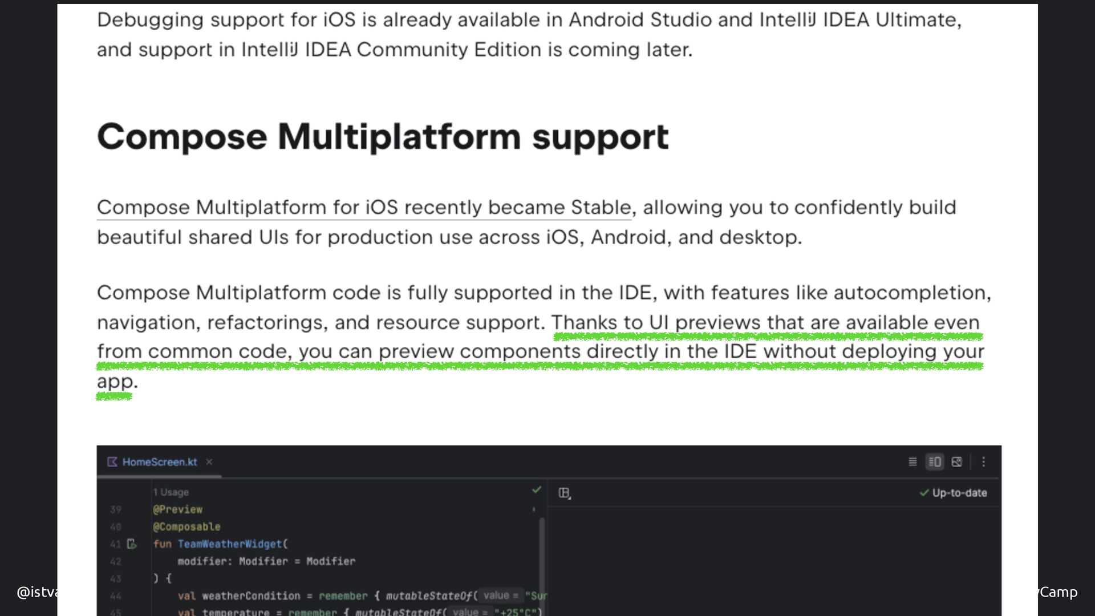Click the @Composable annotation on line 40
Viewport: 1095px width, 616px height.
pos(186,526)
